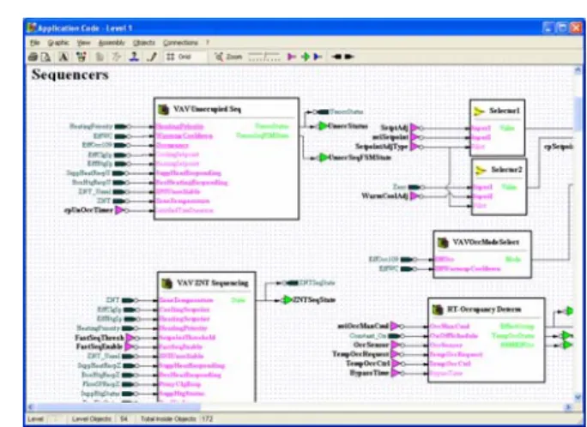Select the Selector2 block icon
Viewport: 587px width, 427px height.
481,170
